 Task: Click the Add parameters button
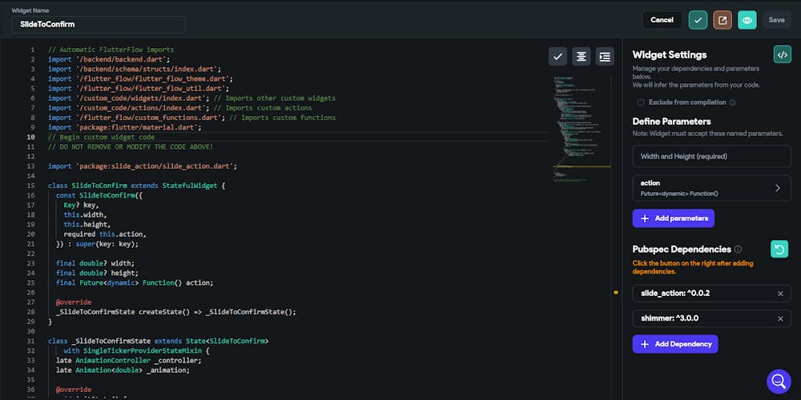[x=673, y=218]
